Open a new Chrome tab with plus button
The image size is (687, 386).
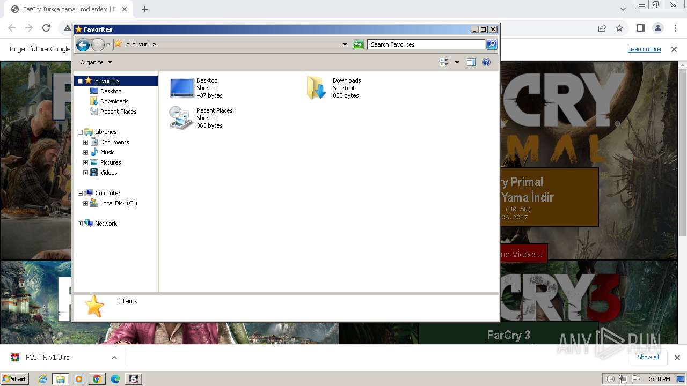(x=145, y=9)
